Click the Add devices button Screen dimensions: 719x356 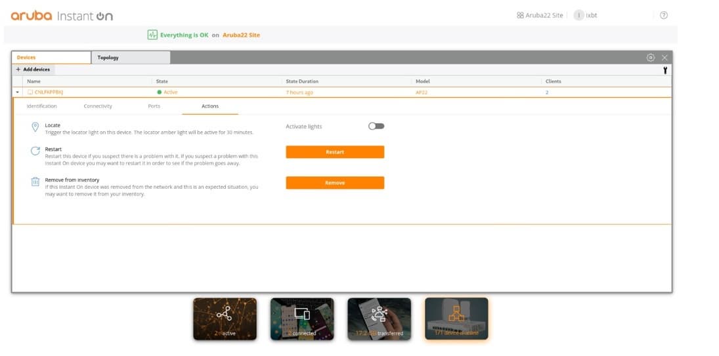[33, 69]
